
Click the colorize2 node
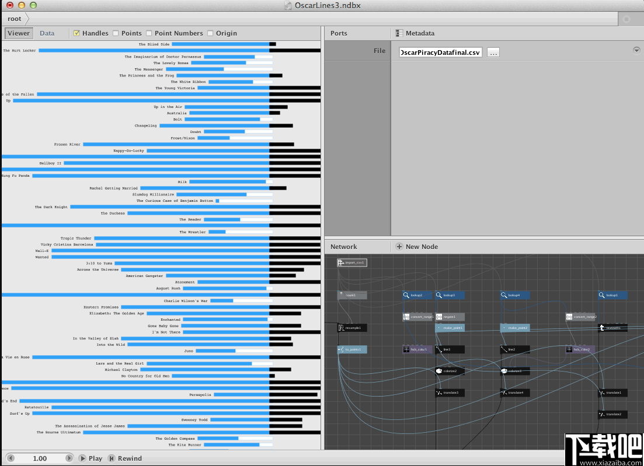pyautogui.click(x=450, y=371)
